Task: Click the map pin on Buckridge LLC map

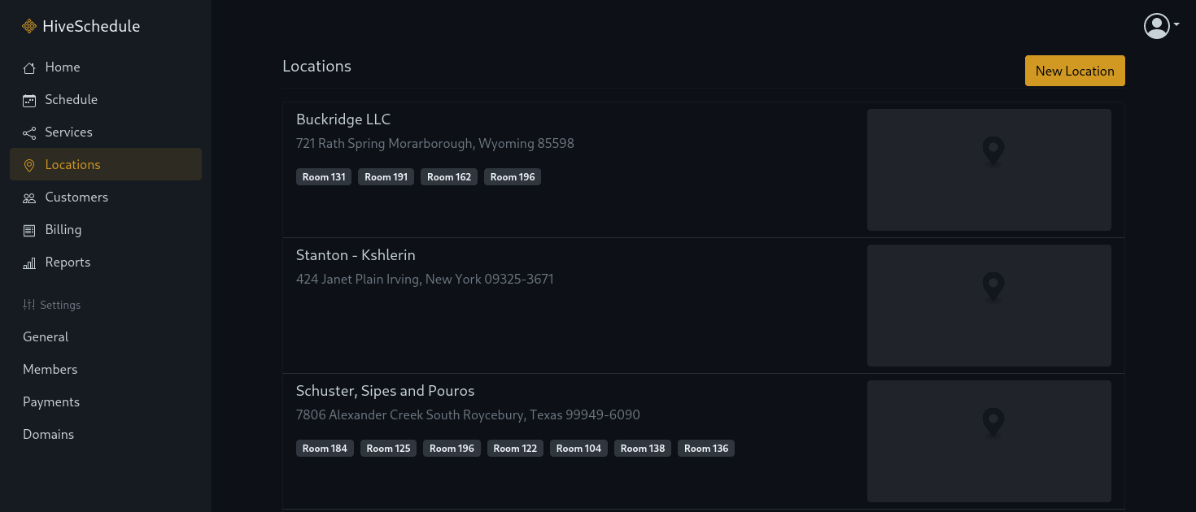Action: pyautogui.click(x=993, y=150)
